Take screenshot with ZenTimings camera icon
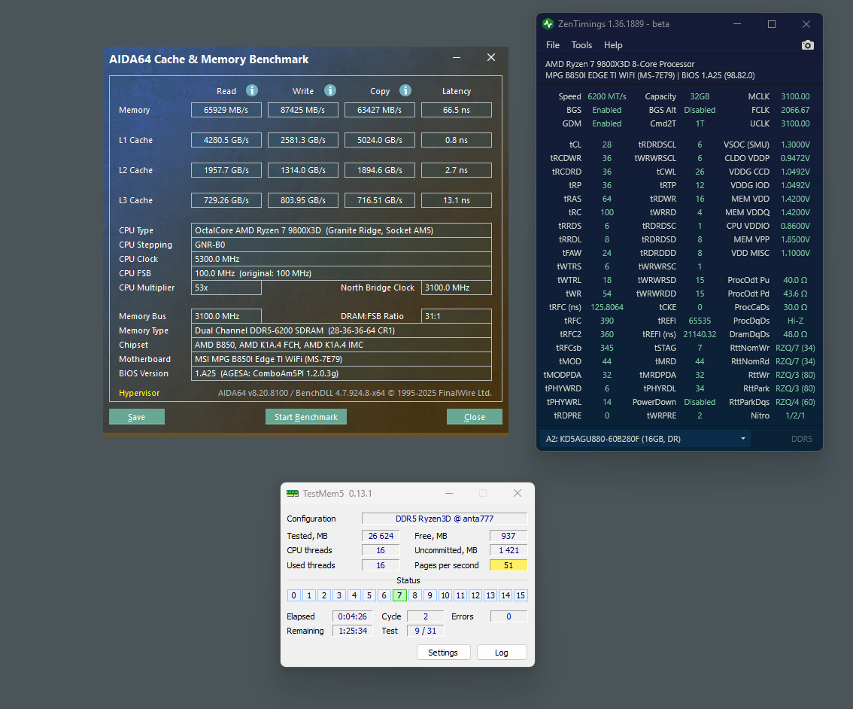Viewport: 853px width, 709px height. 807,45
